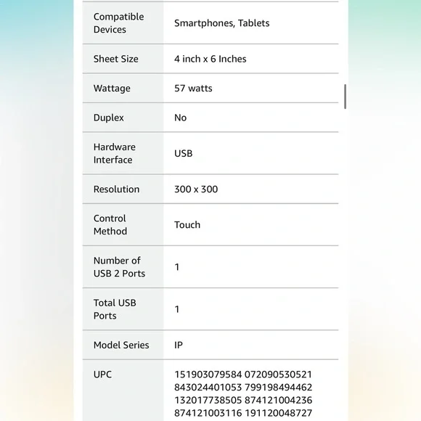Select the Compatible Devices label
This screenshot has height=421, width=421.
tap(118, 23)
